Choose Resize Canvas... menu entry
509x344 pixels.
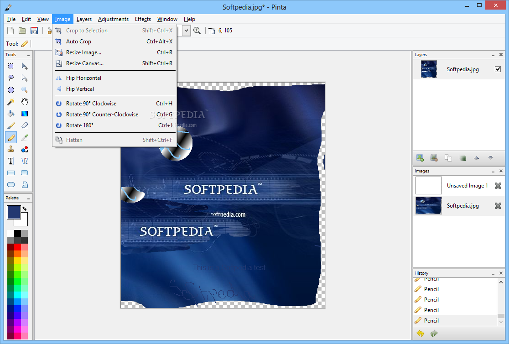114,63
